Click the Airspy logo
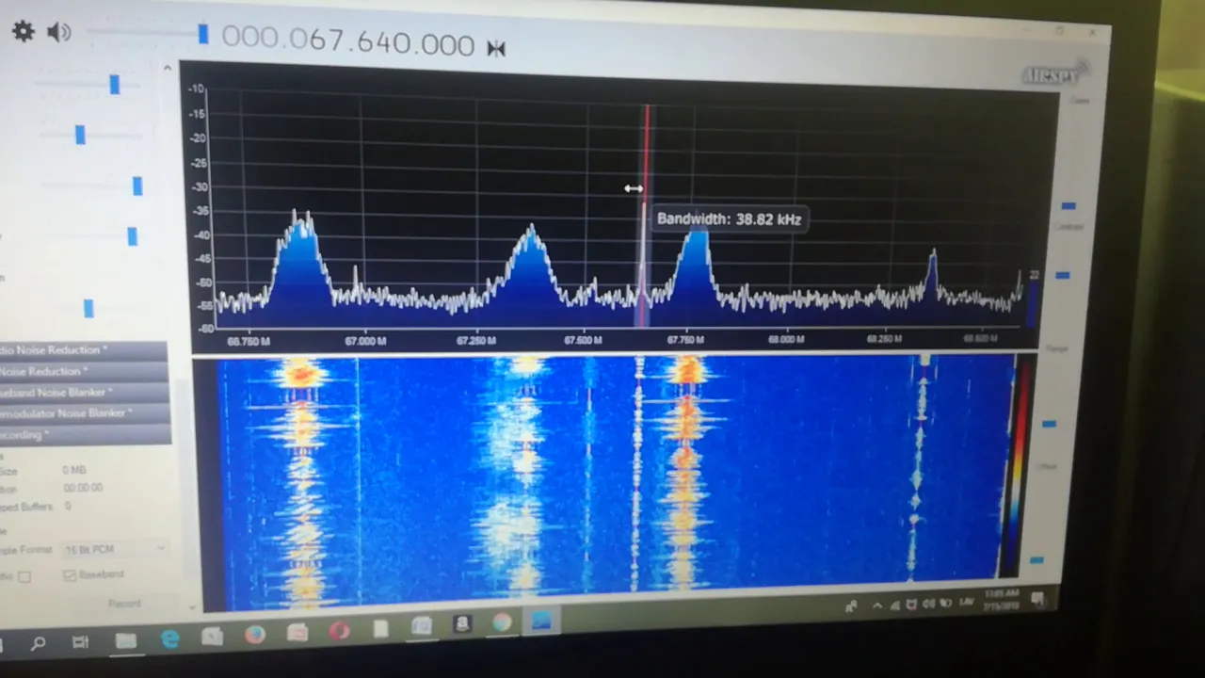Screen dimensions: 1205x678 pyautogui.click(x=1054, y=73)
